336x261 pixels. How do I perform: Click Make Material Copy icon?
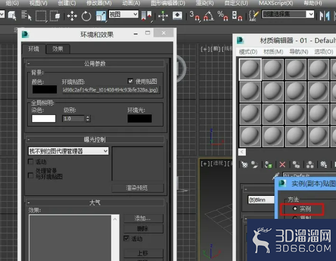coord(296,164)
